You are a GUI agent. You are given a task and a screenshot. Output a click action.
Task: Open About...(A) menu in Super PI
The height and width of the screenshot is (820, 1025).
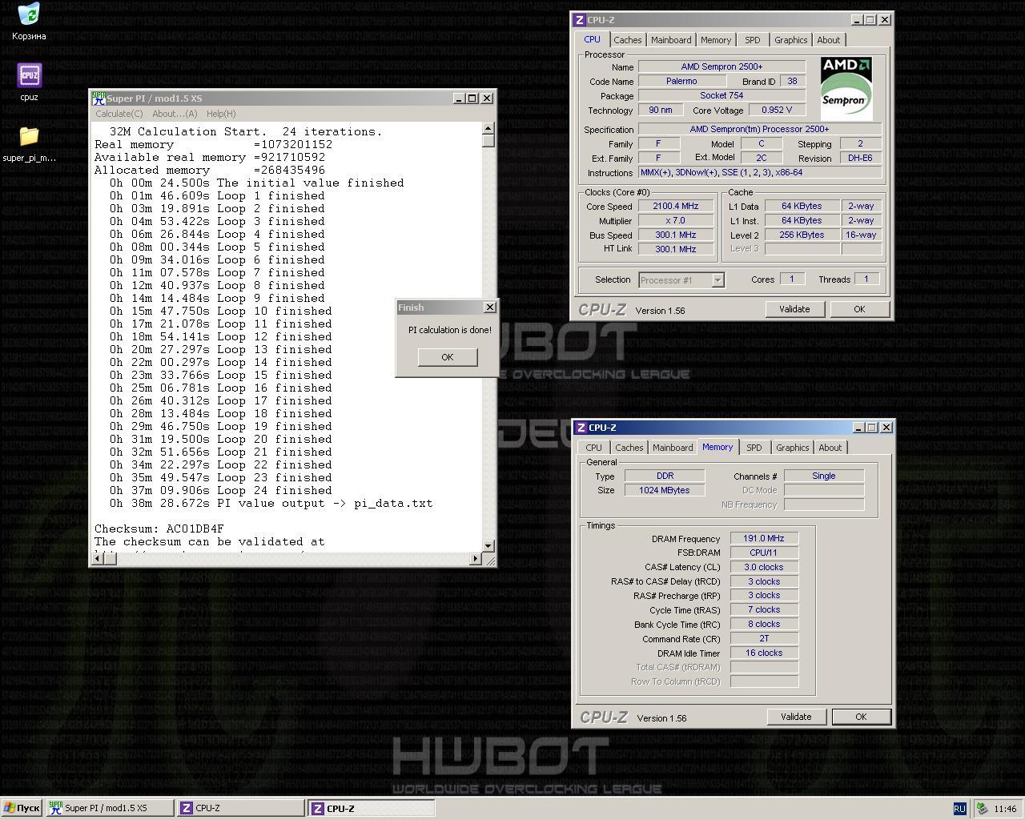[x=175, y=114]
